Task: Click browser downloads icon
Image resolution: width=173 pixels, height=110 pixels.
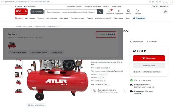Action: tap(167, 2)
